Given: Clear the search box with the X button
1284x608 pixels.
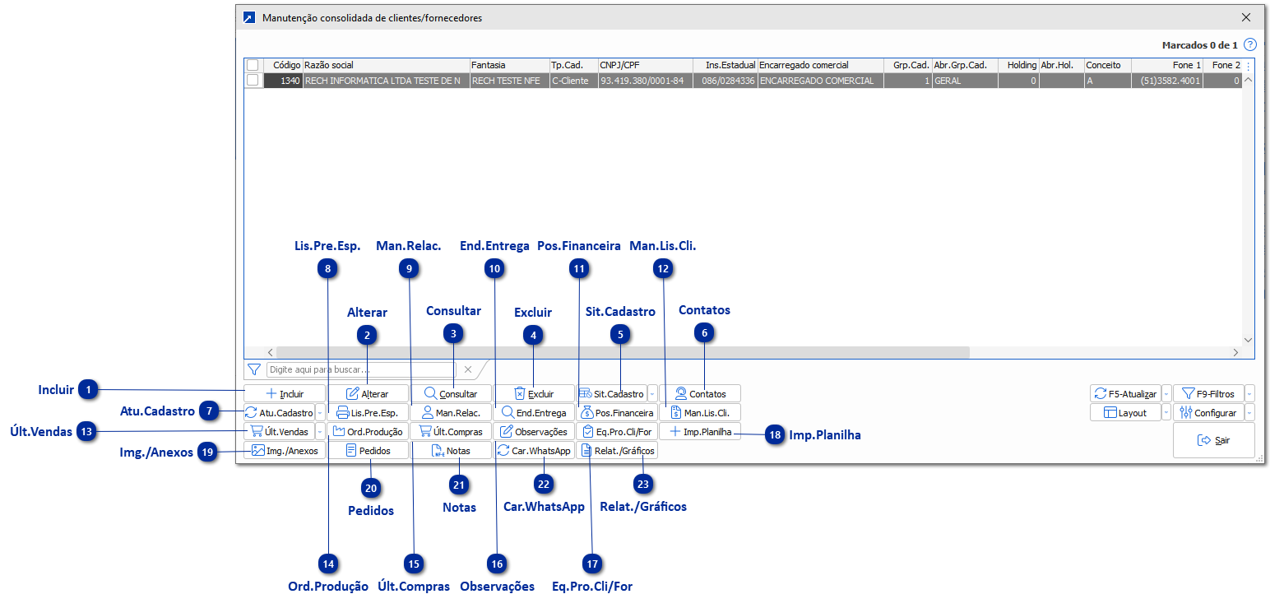Looking at the screenshot, I should (468, 369).
